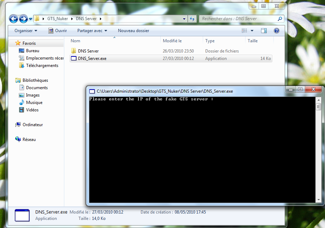The height and width of the screenshot is (228, 325).
Task: Expand the view options dropdown arrow
Action: (252, 31)
